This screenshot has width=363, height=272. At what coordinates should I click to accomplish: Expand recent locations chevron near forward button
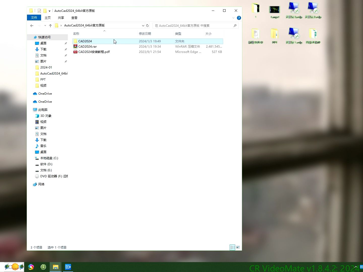click(x=45, y=25)
